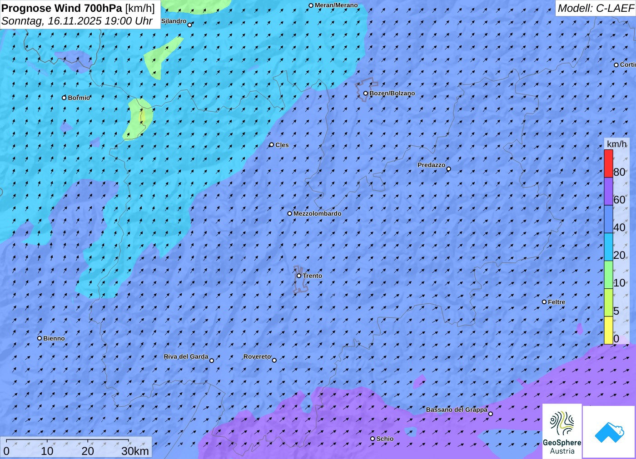
Task: Click the 'Modell: C-LAEF' label
Action: click(596, 8)
